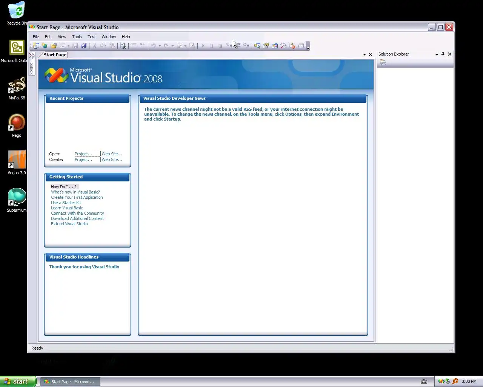Click the Stop Debugging square icon
483x387 pixels.
[220, 46]
